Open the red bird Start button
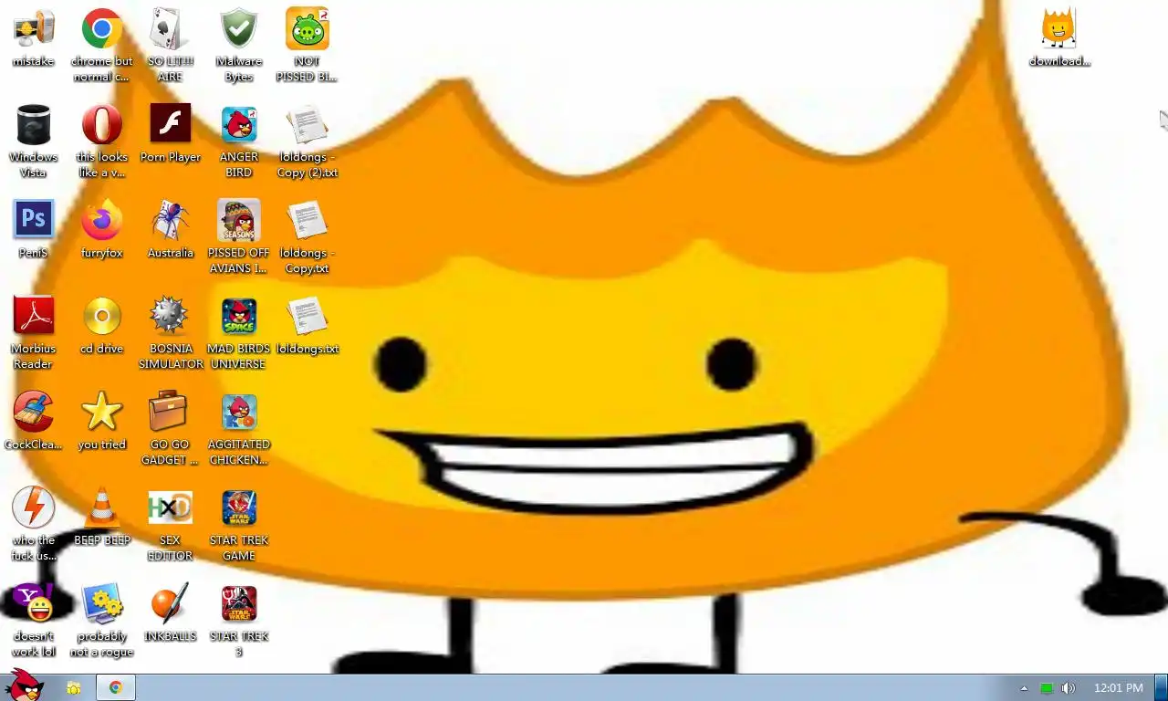This screenshot has height=701, width=1168. point(25,685)
